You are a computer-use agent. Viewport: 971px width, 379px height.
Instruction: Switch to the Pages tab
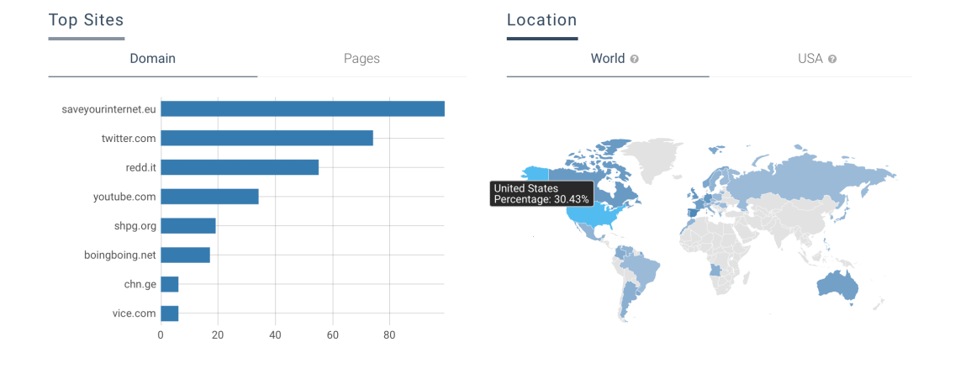(x=361, y=59)
